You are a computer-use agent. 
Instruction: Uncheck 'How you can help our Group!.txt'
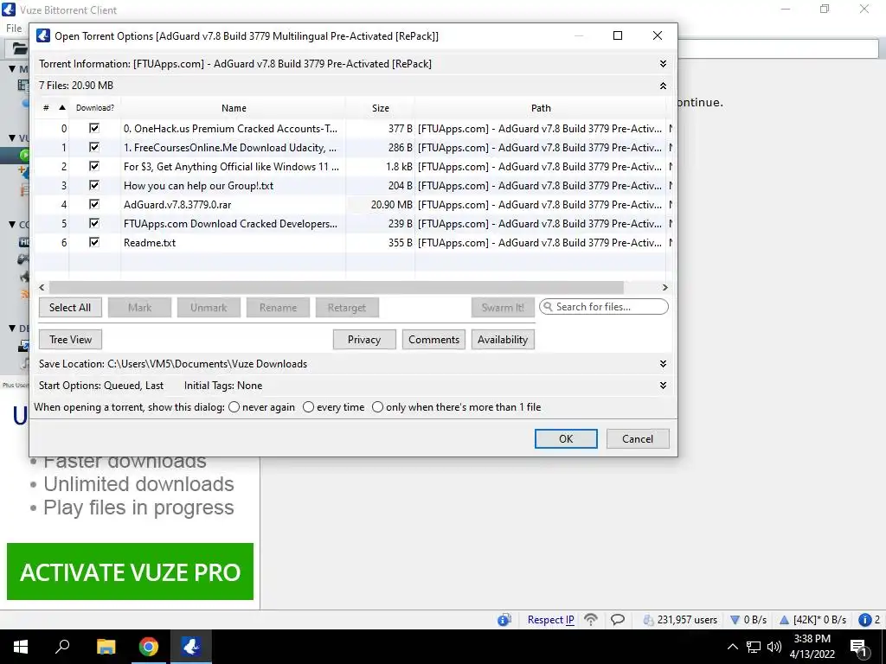pos(94,185)
